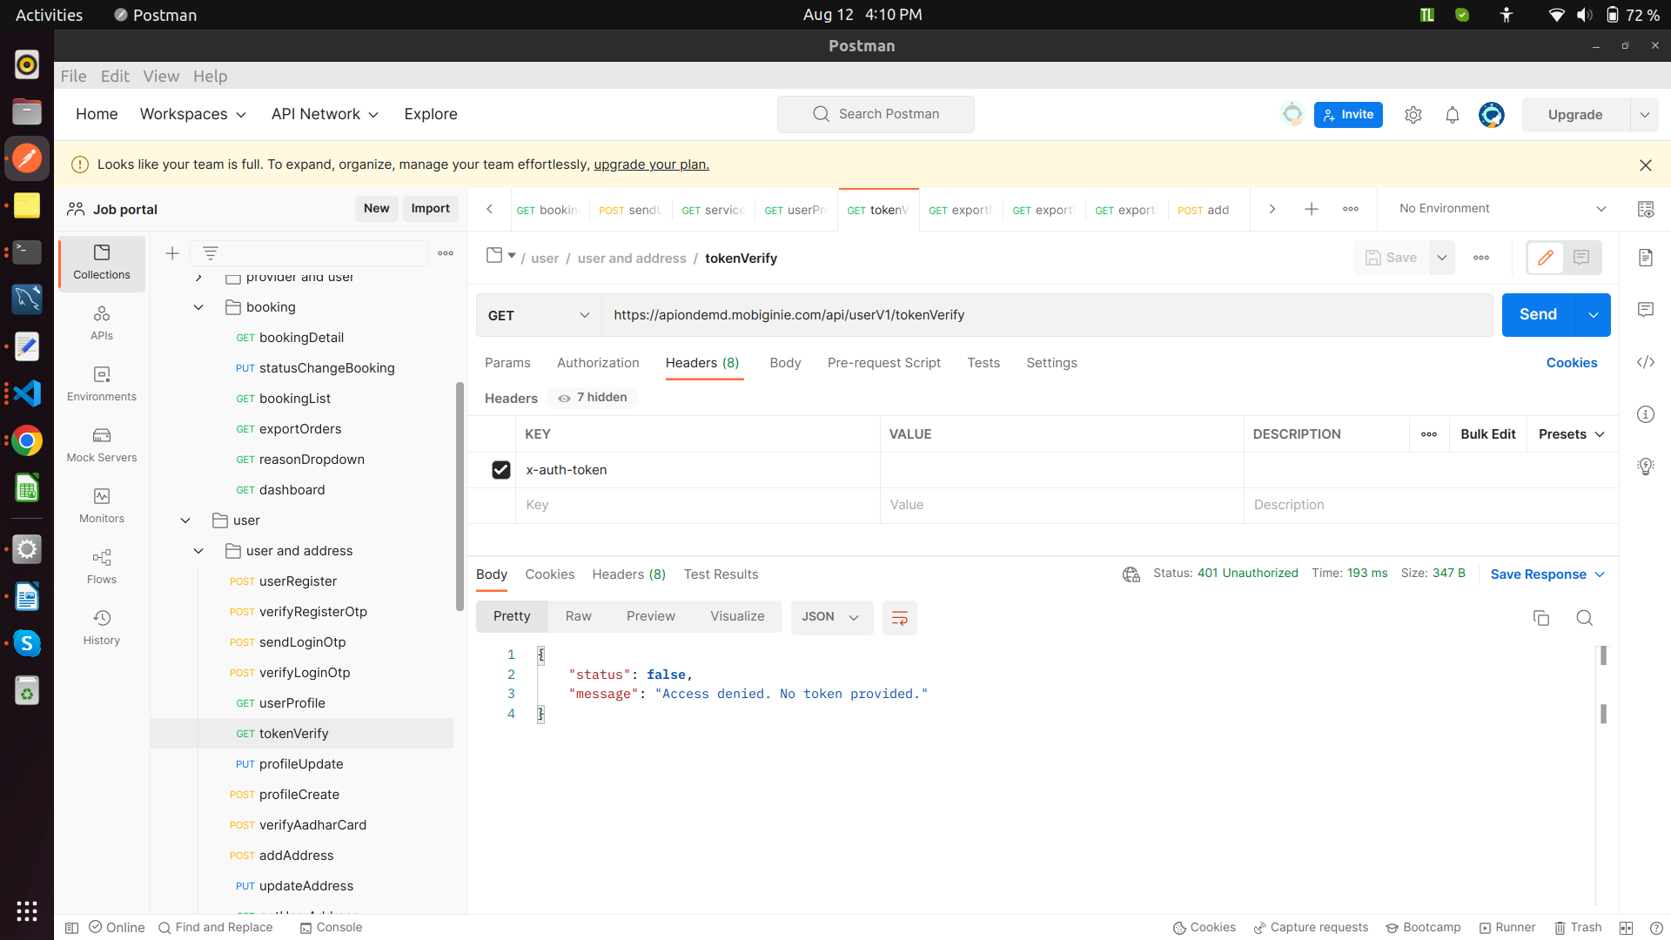Click the request URL field

pos(1044,315)
